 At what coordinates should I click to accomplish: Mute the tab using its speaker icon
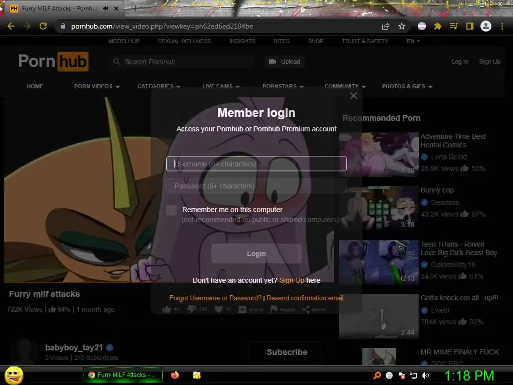coord(105,9)
